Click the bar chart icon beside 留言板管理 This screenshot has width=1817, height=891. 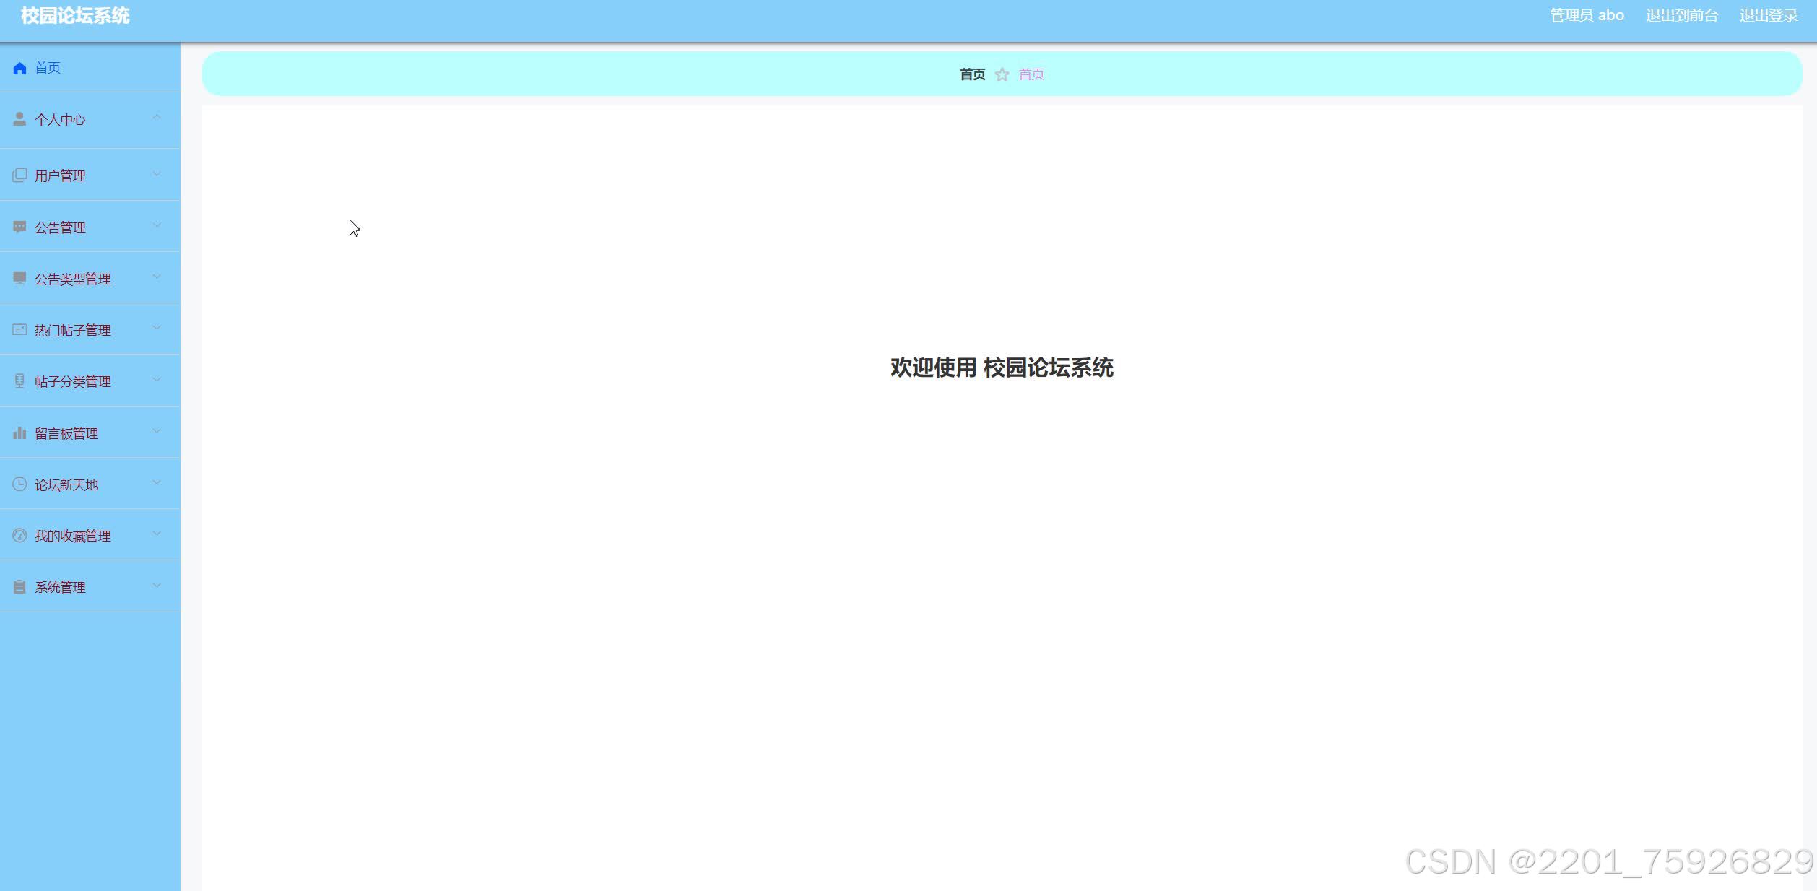coord(19,433)
